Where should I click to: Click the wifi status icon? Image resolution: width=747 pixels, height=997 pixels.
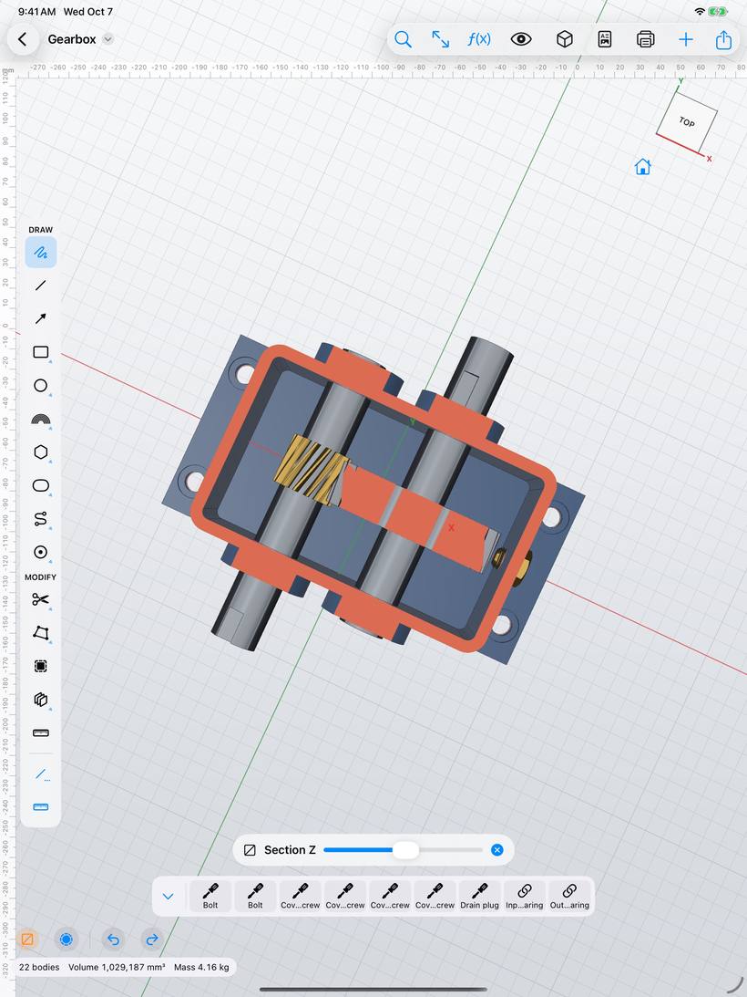[700, 12]
